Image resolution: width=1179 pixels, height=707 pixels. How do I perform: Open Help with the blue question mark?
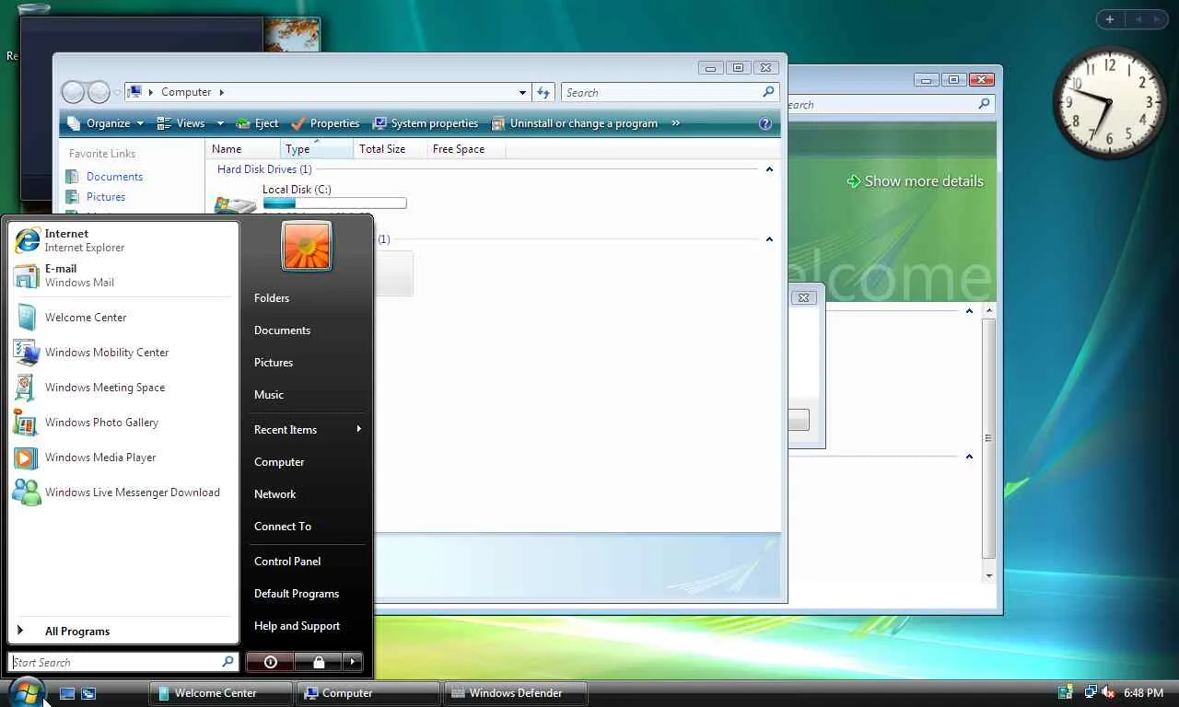[x=765, y=123]
